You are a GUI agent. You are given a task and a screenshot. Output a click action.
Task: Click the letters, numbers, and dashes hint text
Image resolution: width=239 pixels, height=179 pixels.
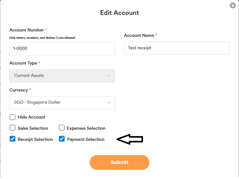pyautogui.click(x=42, y=38)
